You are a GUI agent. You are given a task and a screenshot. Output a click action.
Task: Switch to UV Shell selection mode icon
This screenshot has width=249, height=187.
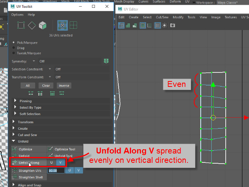tap(73, 25)
